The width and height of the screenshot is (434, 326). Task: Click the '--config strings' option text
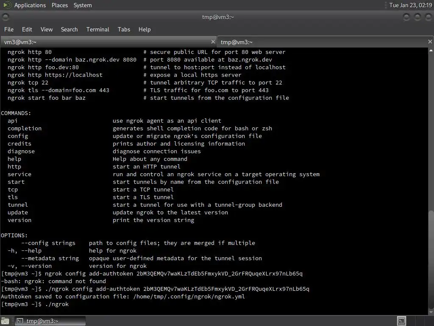click(48, 243)
